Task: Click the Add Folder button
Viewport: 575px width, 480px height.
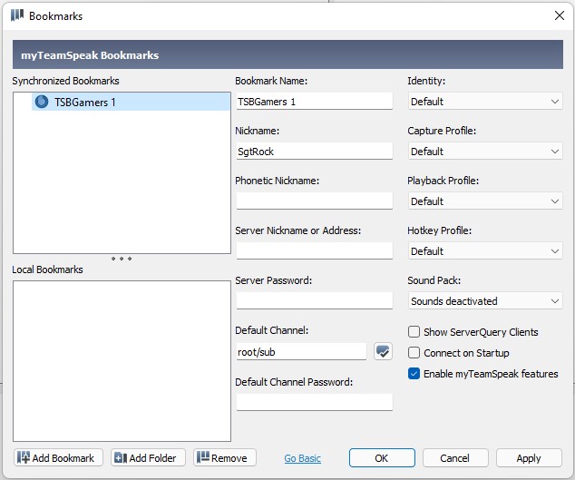Action: point(148,457)
